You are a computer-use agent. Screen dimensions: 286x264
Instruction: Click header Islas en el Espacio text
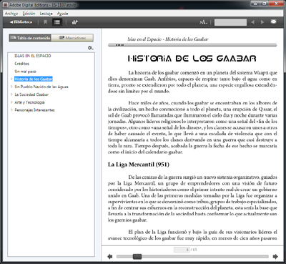168,39
